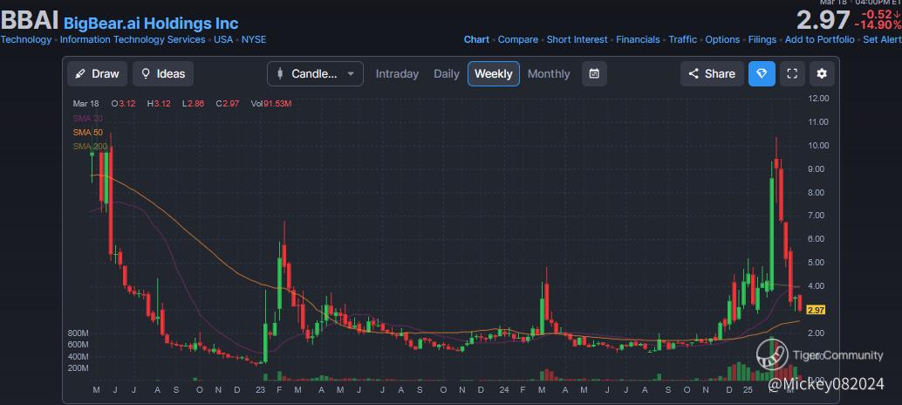Switch to Intraday timeframe
Viewport: 902px width, 405px height.
(397, 73)
